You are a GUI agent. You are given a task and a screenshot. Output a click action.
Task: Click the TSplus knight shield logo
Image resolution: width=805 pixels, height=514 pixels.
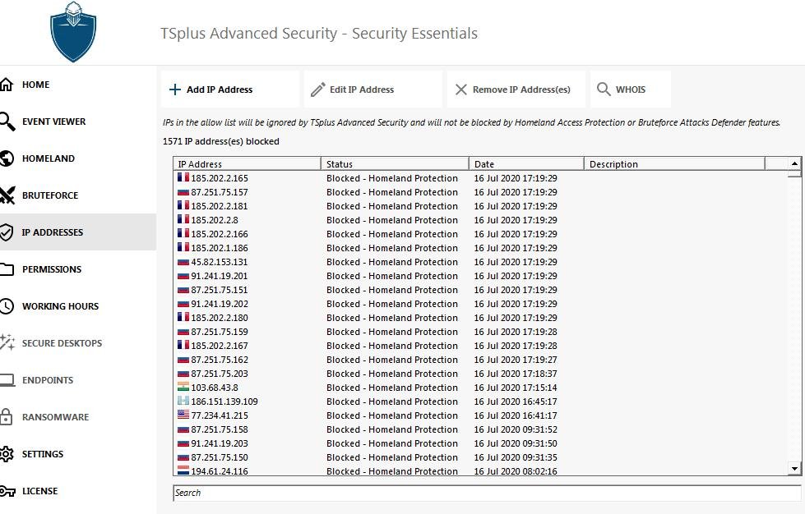(x=73, y=32)
